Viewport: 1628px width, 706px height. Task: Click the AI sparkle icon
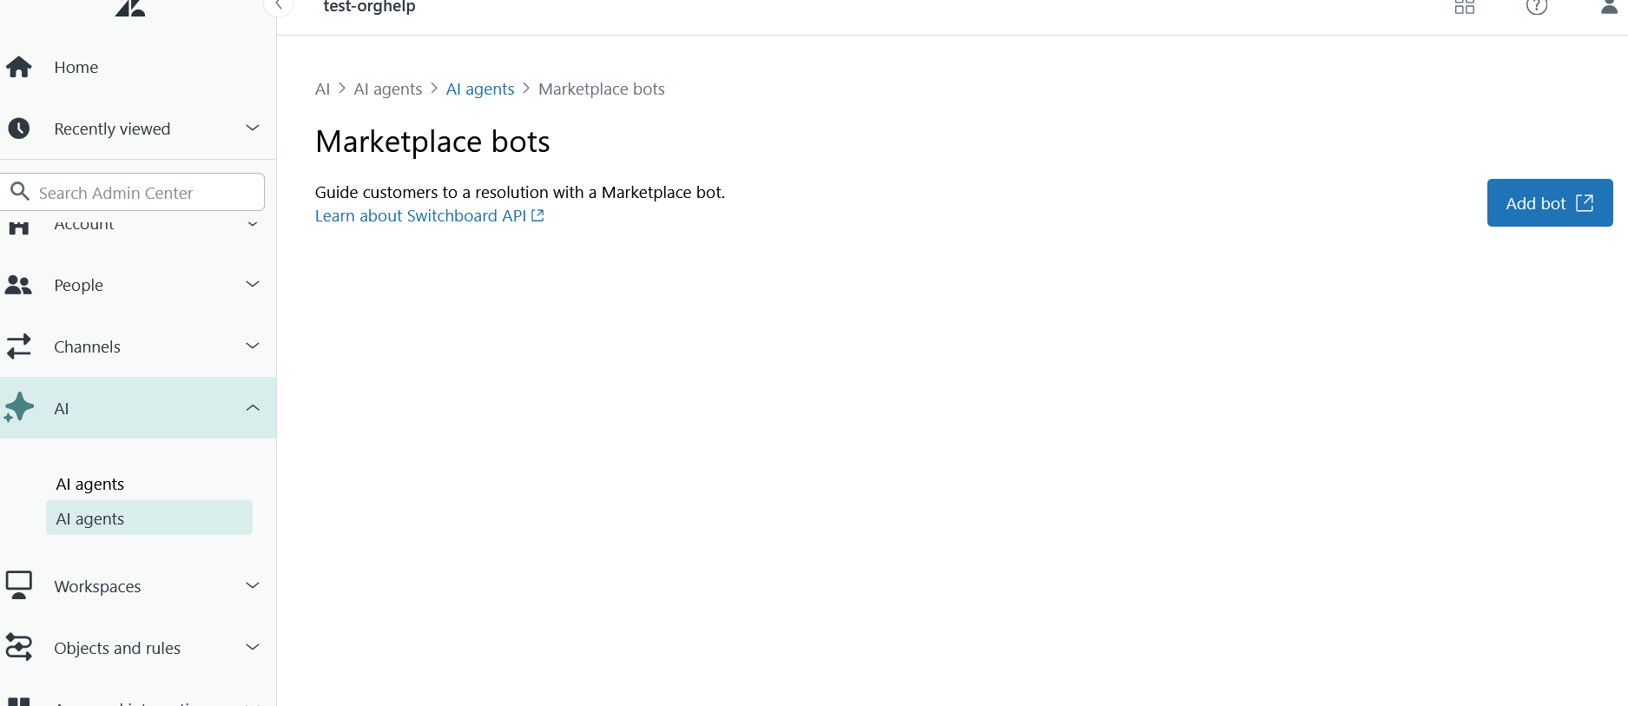[19, 407]
